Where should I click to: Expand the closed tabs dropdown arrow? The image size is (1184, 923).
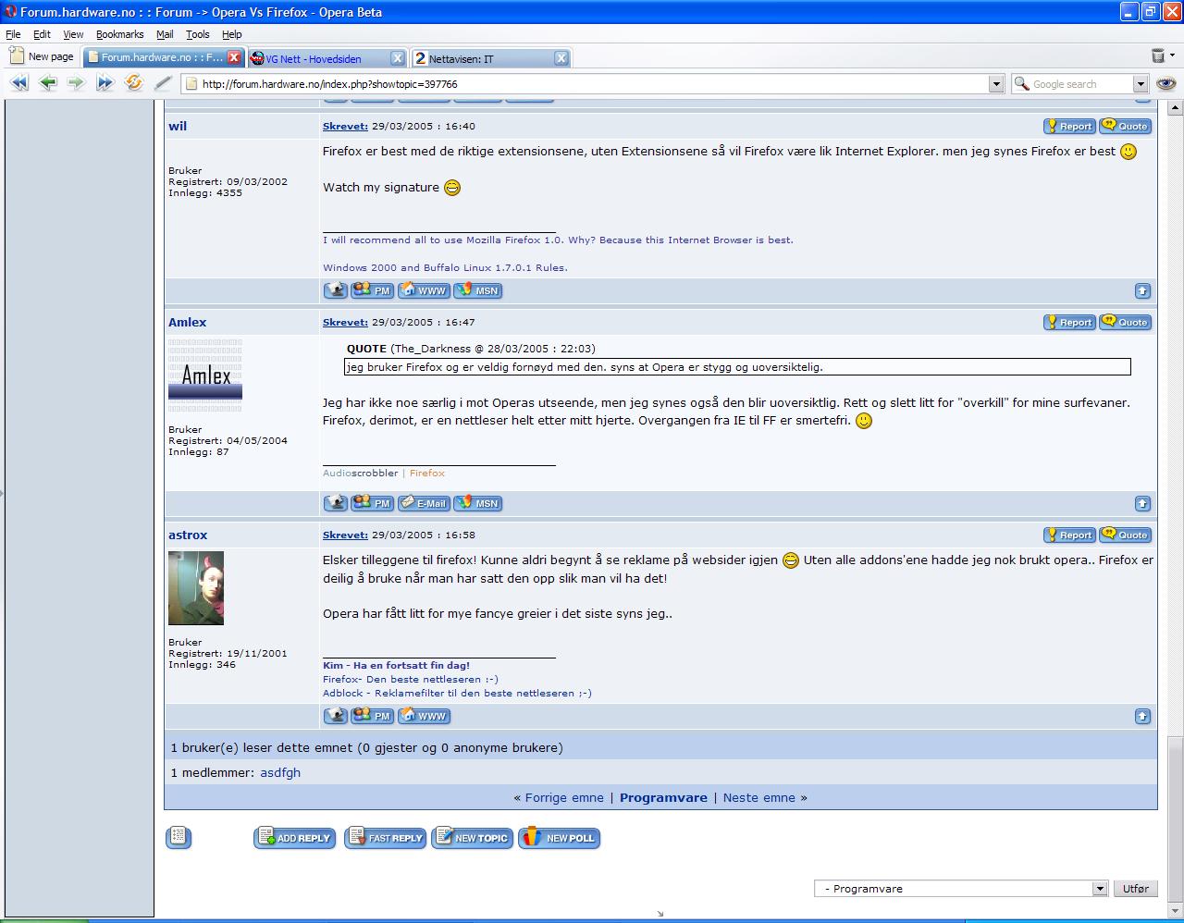tap(1172, 56)
